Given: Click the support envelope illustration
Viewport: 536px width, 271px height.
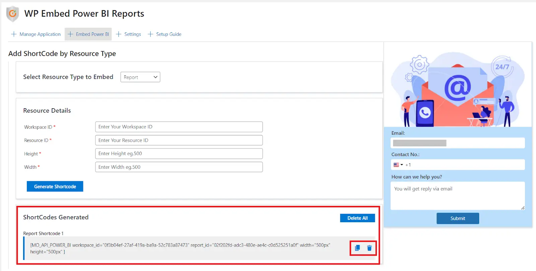Looking at the screenshot, I should click(458, 90).
